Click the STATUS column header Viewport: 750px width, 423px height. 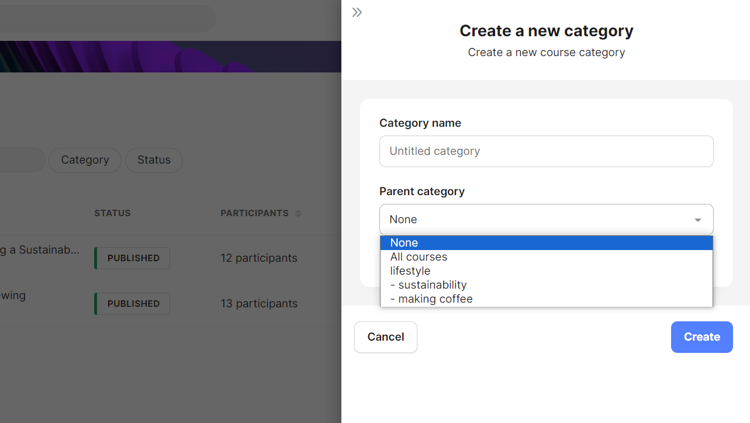112,213
